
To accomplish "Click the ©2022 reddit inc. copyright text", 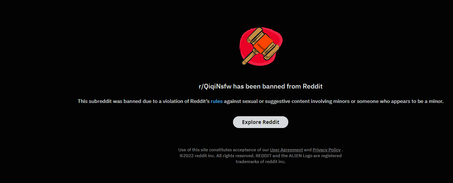I will point(197,156).
